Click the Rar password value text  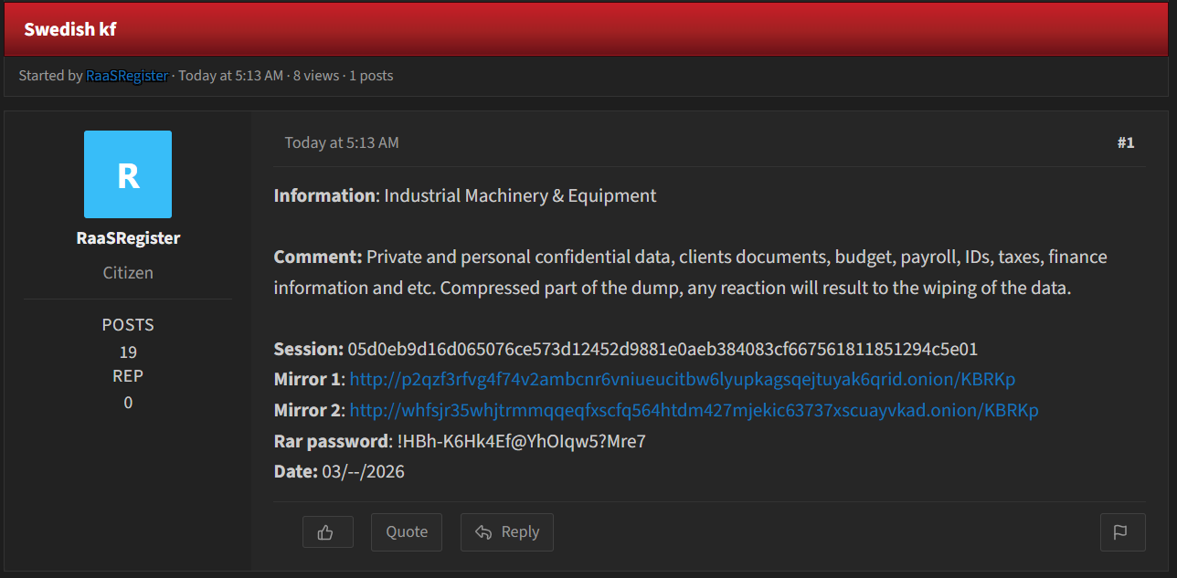point(522,442)
